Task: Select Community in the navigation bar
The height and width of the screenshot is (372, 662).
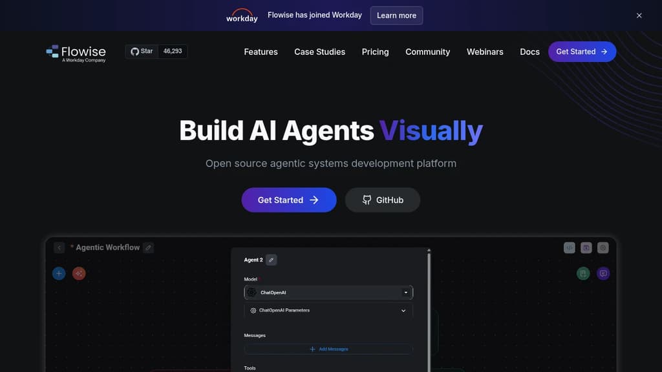Action: (427, 52)
